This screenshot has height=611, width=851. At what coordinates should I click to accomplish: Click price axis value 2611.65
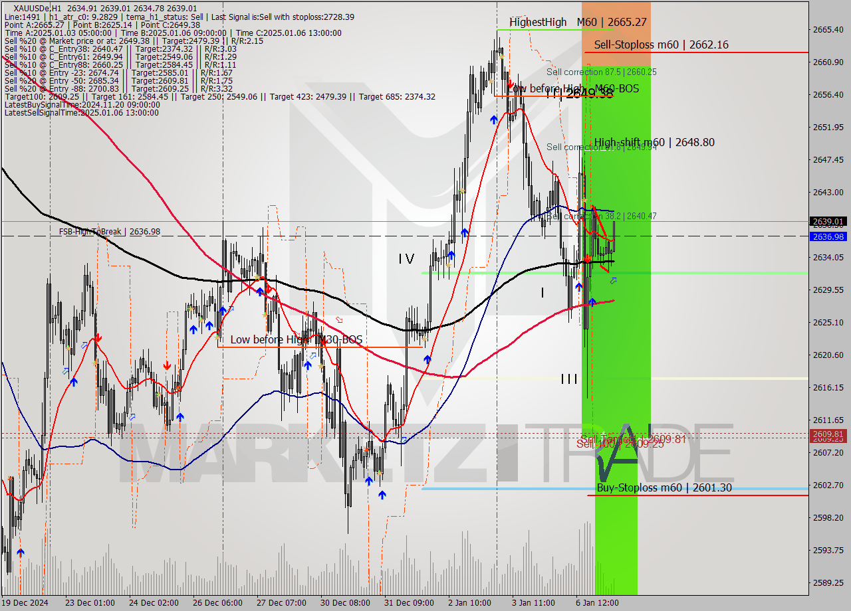tap(828, 420)
